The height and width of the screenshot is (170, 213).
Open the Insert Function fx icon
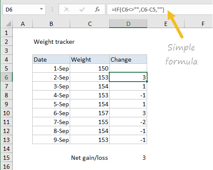(97, 9)
